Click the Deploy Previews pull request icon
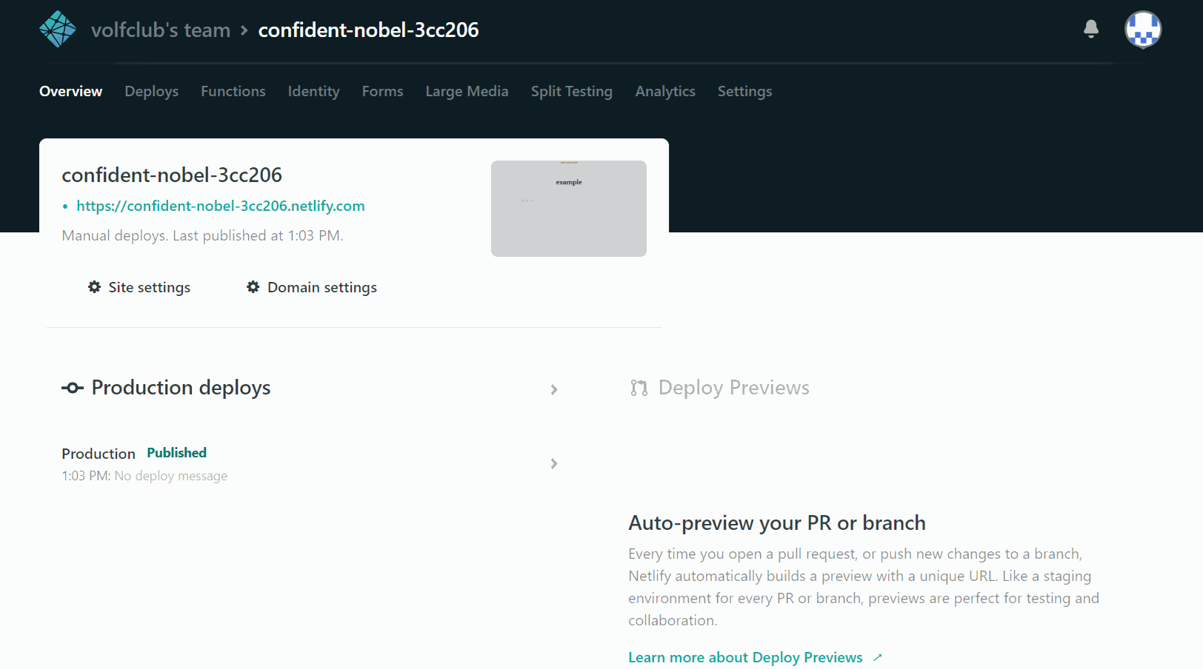1203x669 pixels. (639, 388)
